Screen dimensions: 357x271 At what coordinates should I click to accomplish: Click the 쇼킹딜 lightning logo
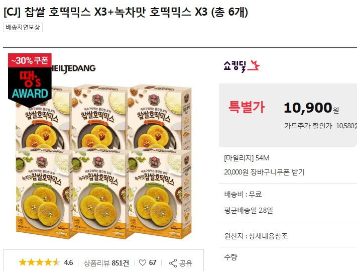(x=242, y=66)
